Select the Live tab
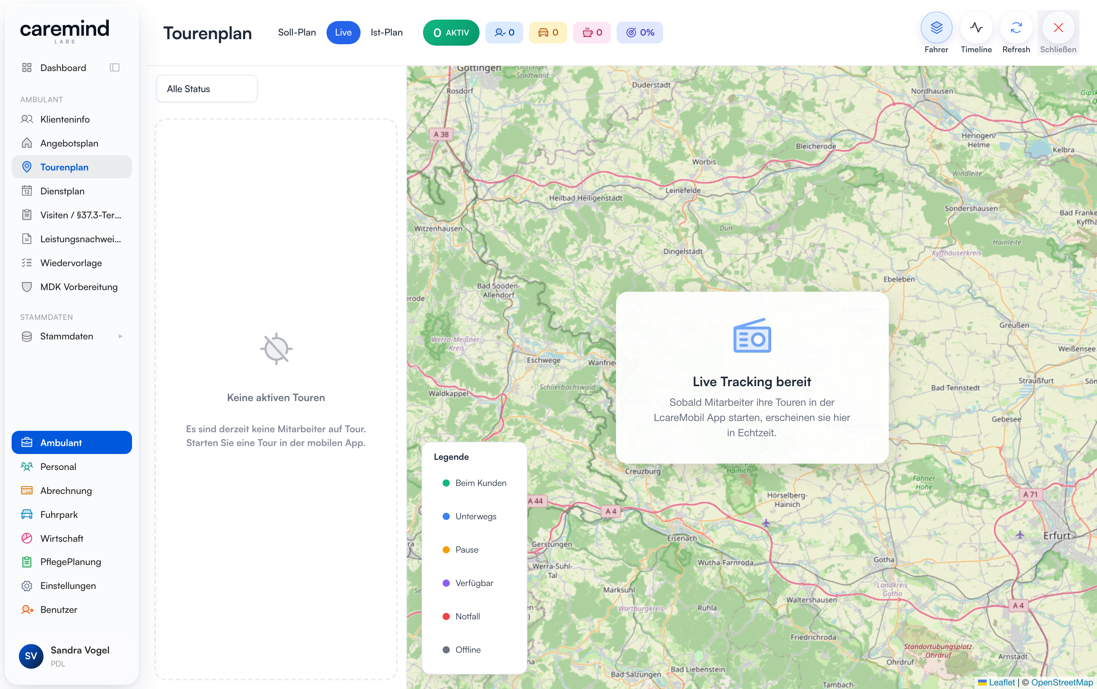Viewport: 1097px width, 689px height. pyautogui.click(x=343, y=32)
